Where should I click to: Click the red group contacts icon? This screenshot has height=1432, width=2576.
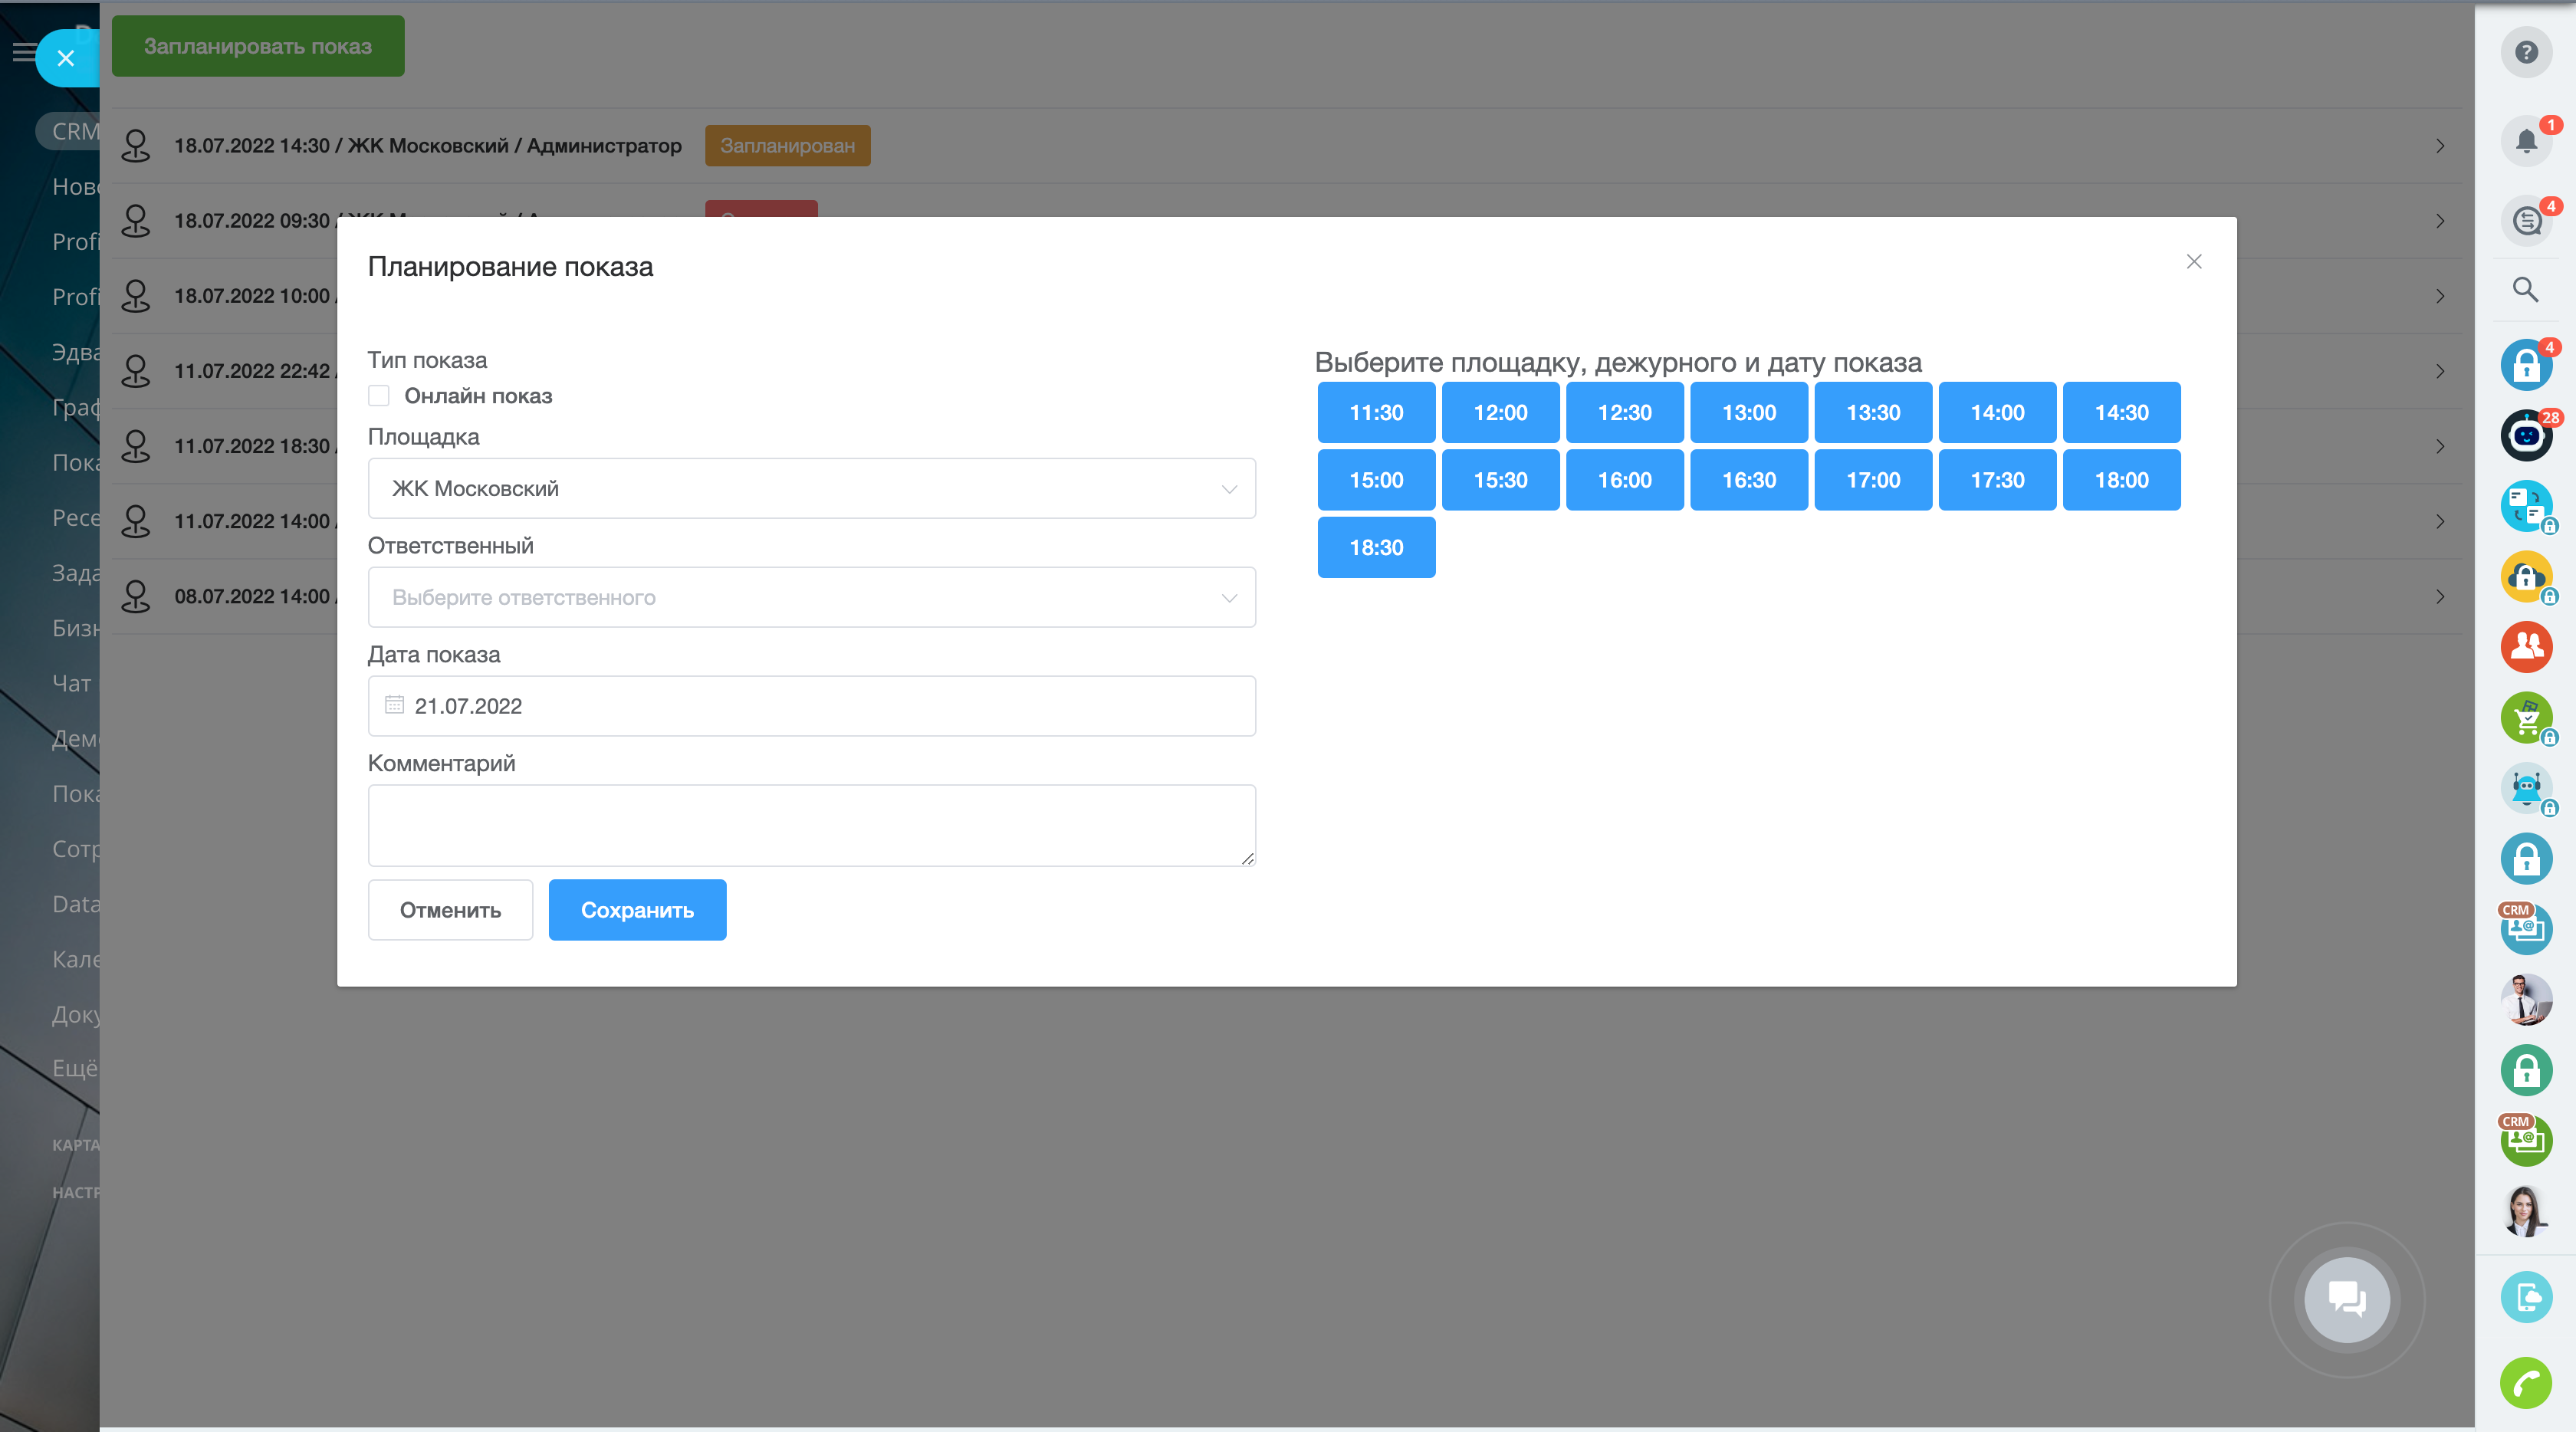pos(2526,646)
